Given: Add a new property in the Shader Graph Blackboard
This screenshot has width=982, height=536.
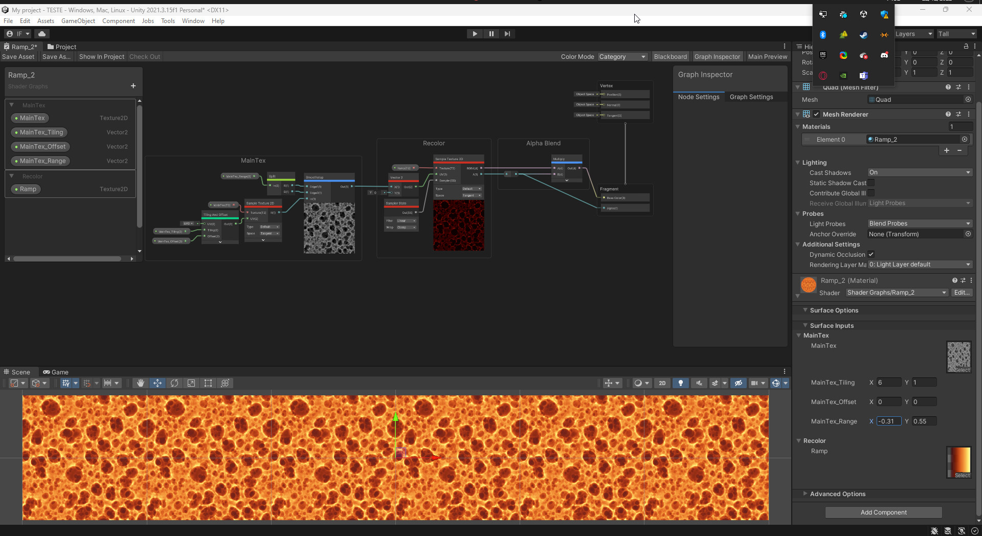Looking at the screenshot, I should click(133, 86).
